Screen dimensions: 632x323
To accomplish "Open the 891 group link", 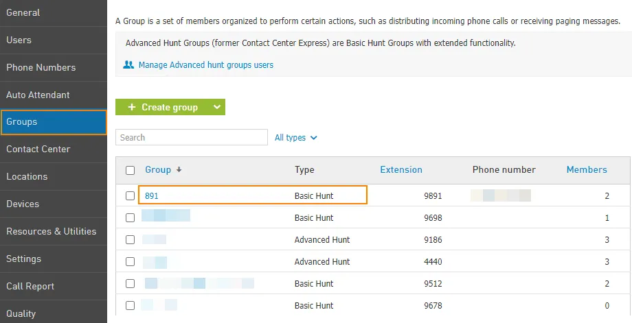I will point(152,196).
